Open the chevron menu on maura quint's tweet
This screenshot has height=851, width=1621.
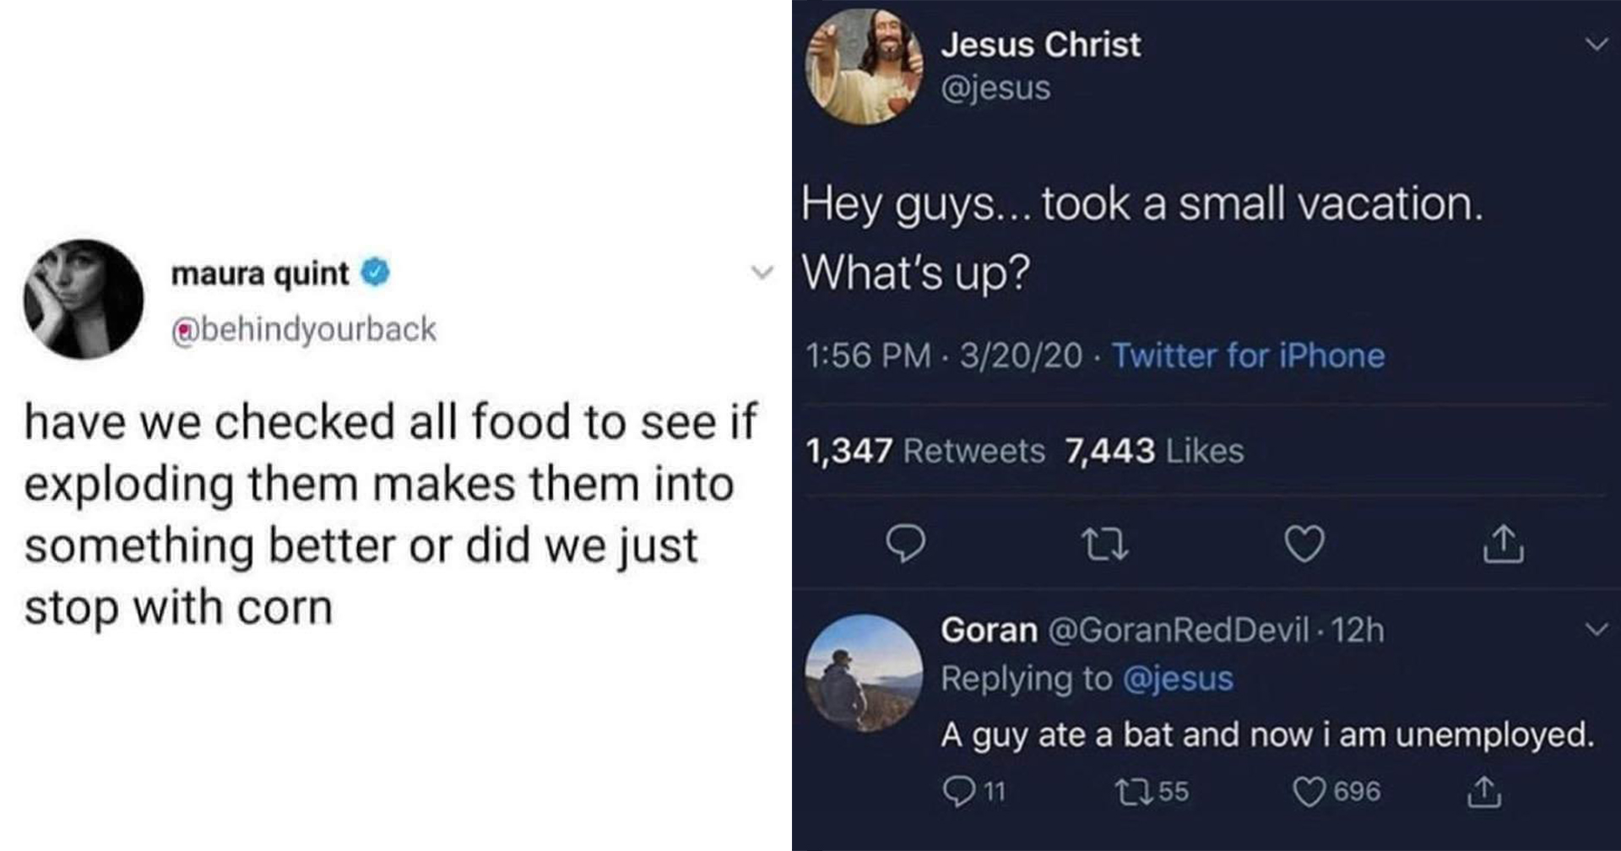pyautogui.click(x=762, y=273)
